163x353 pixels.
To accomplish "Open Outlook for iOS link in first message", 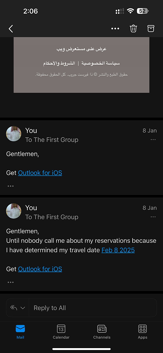I will tap(40, 173).
